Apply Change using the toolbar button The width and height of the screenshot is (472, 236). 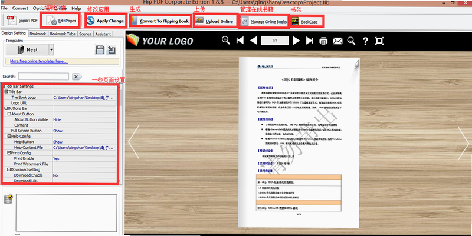(x=106, y=21)
